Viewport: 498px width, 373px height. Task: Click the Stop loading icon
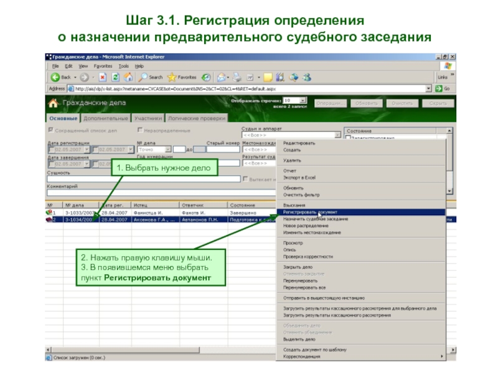[x=102, y=77]
